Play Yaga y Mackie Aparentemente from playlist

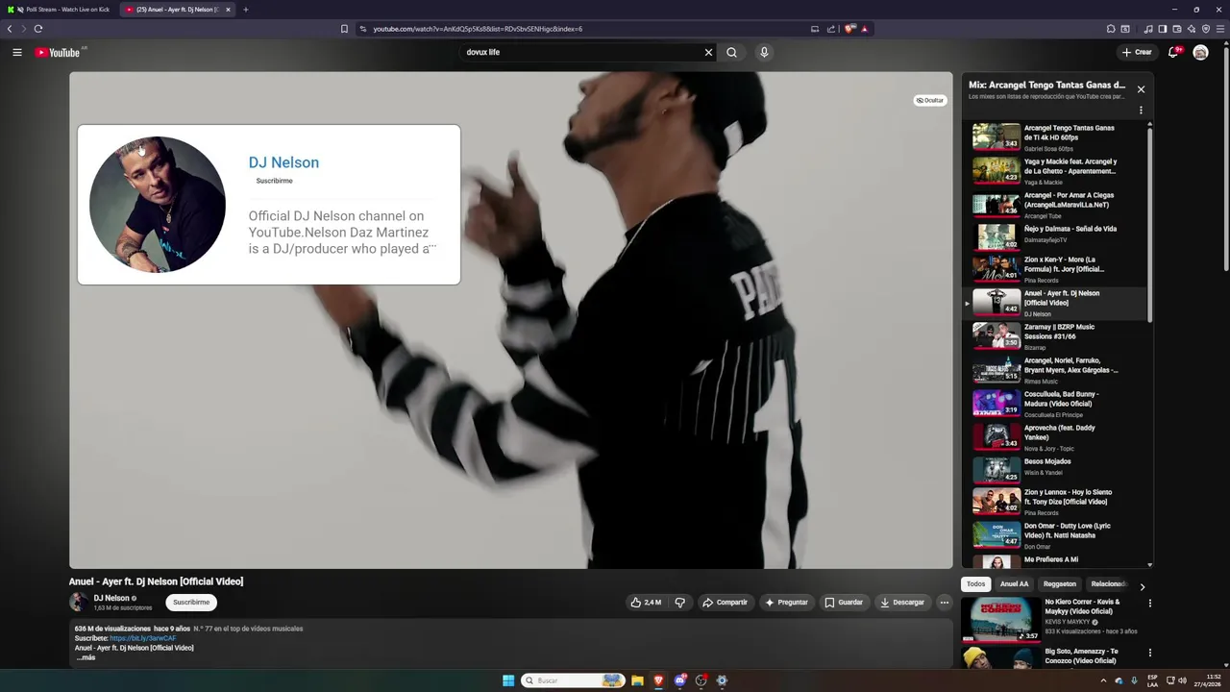[x=1055, y=171]
